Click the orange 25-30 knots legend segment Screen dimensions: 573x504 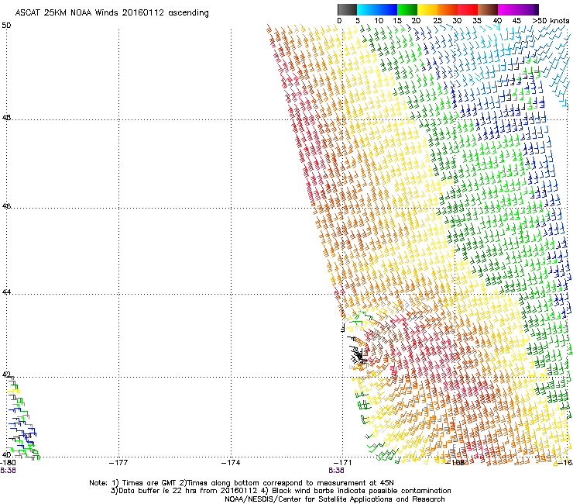coord(448,9)
